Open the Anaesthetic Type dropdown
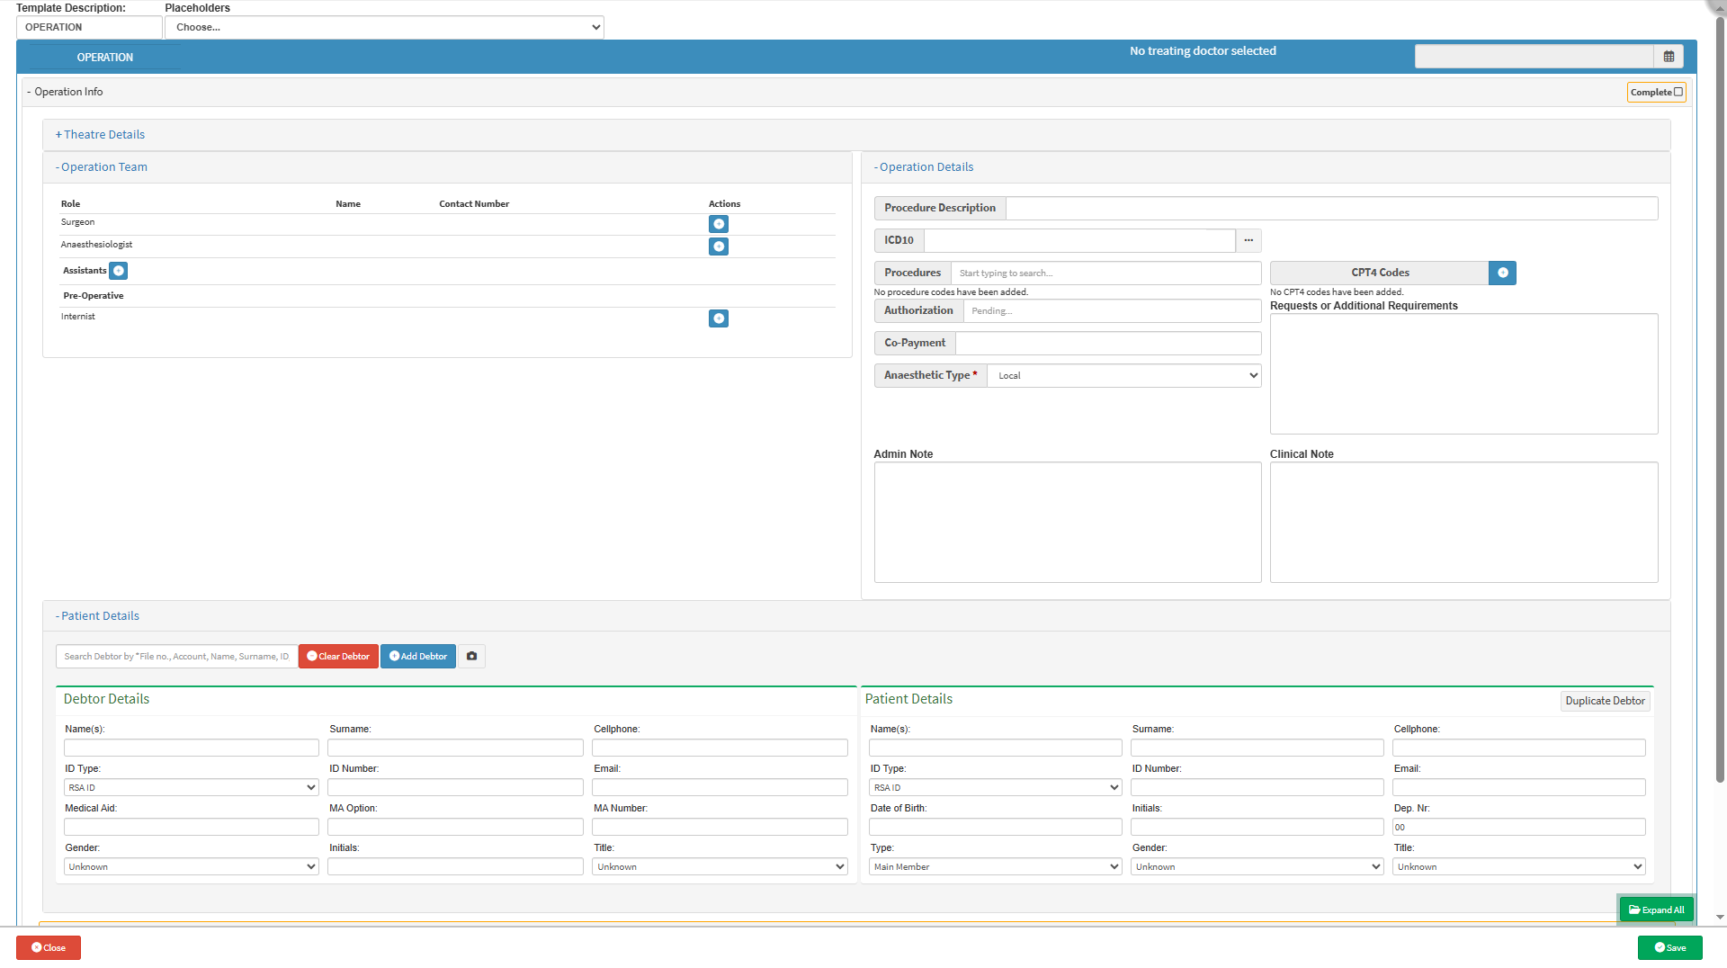The image size is (1727, 968). pos(1123,376)
